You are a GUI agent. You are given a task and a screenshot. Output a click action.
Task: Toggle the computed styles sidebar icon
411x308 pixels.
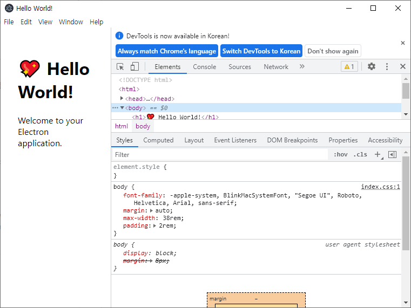[x=393, y=154]
